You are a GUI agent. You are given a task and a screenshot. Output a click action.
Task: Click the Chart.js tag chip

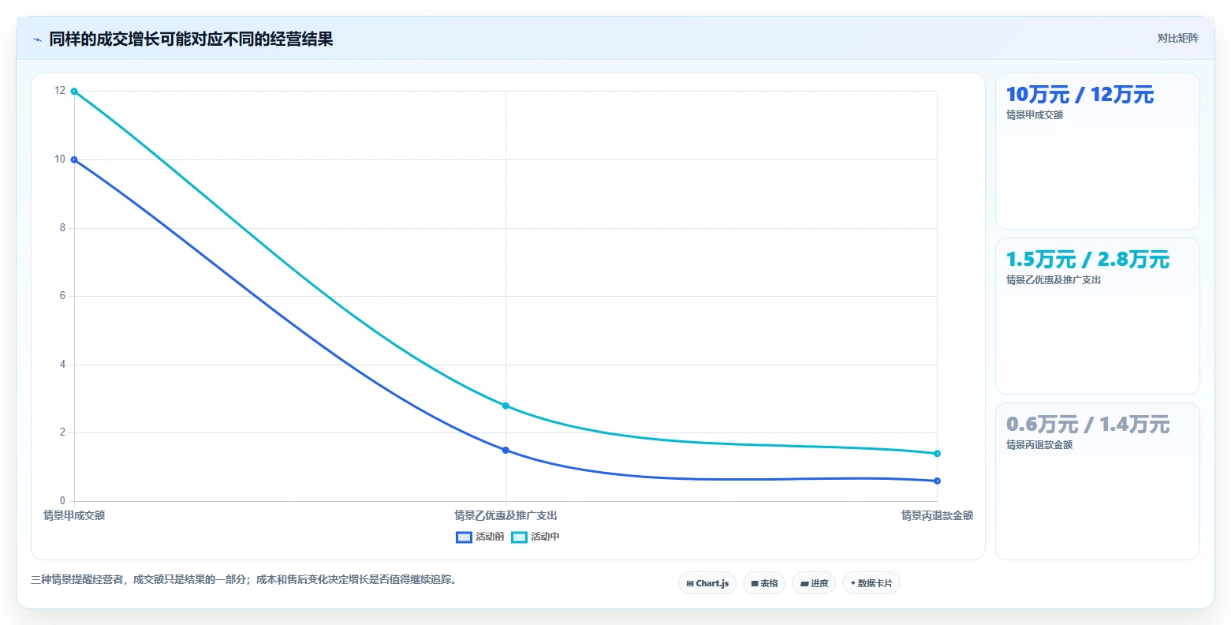[x=707, y=583]
